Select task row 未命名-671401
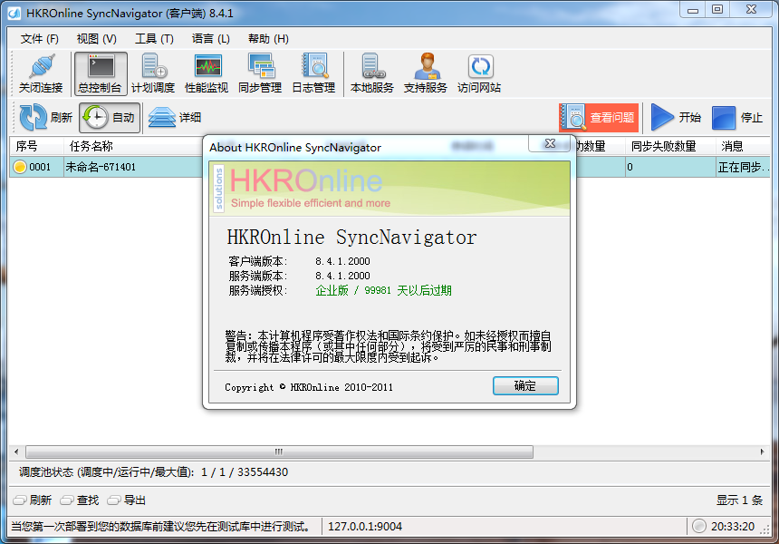Screen dimensions: 779x544 tap(101, 167)
